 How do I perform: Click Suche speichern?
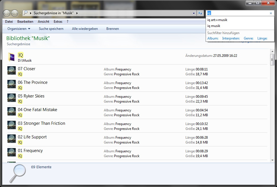[x=51, y=29]
